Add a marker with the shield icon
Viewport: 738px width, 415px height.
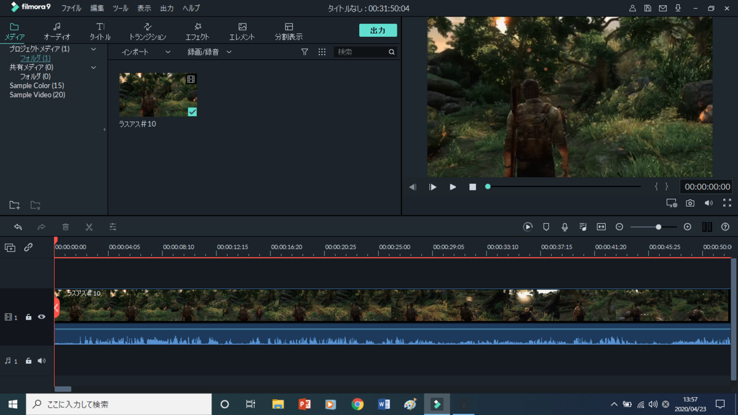click(x=546, y=227)
